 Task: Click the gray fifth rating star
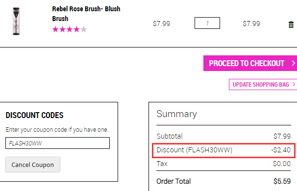coord(83,29)
